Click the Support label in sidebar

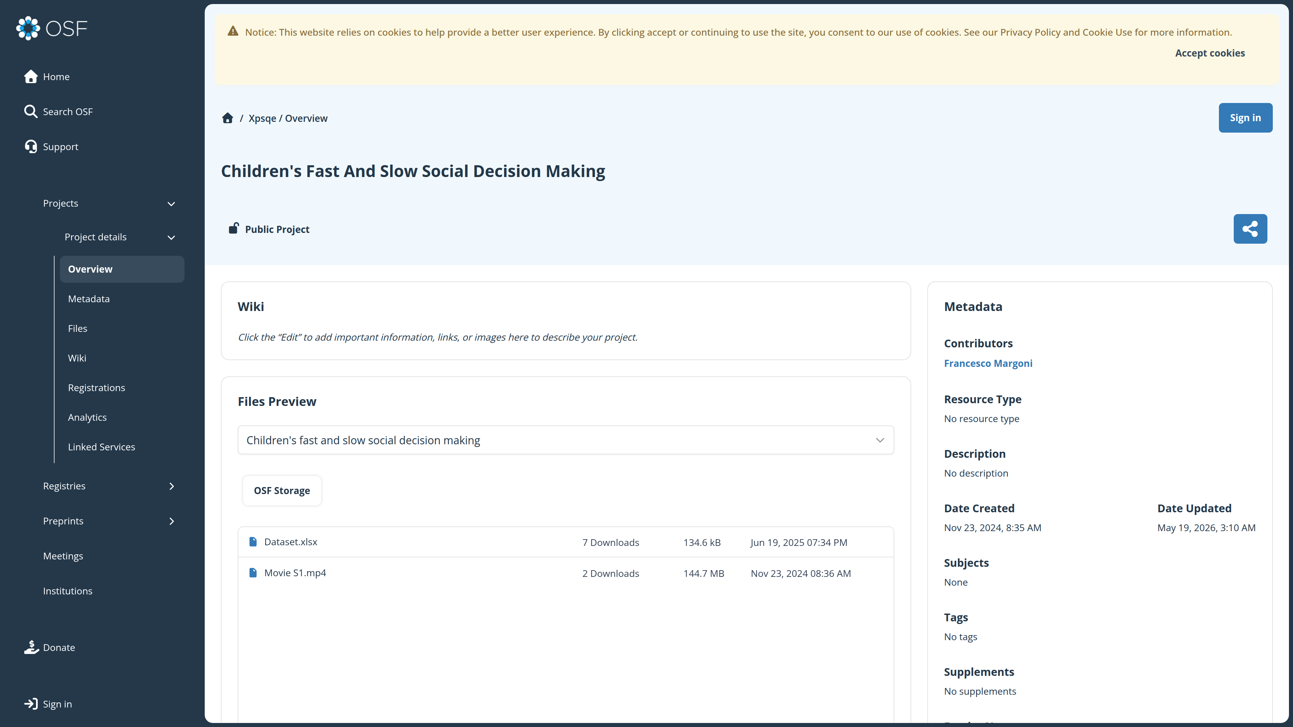[x=61, y=147]
